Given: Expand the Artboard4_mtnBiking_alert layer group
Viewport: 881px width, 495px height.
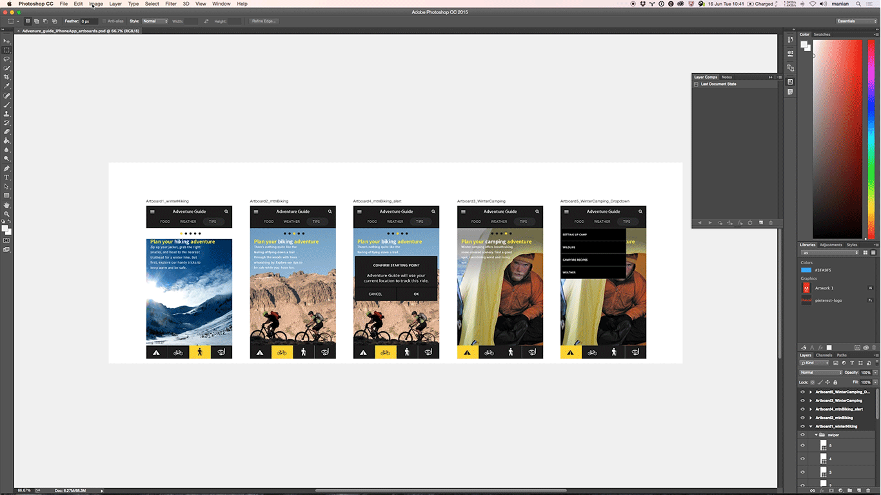Looking at the screenshot, I should pos(811,409).
